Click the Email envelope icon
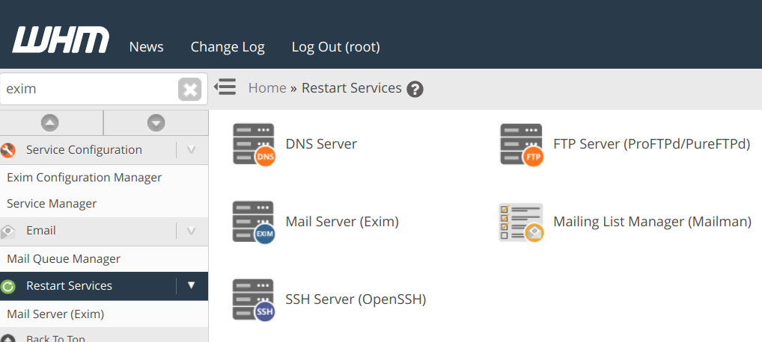 (x=8, y=231)
